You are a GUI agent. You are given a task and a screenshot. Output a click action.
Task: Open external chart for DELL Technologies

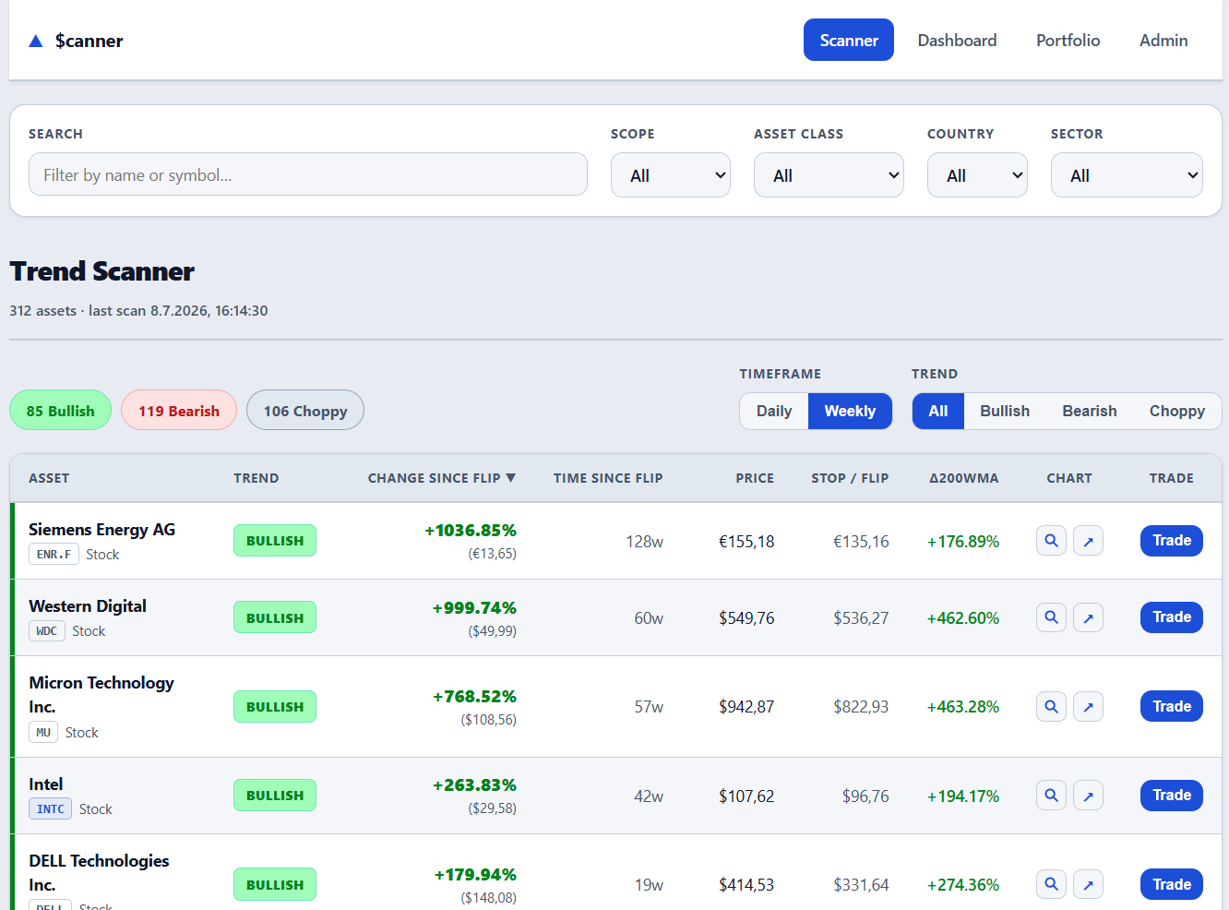[1089, 884]
